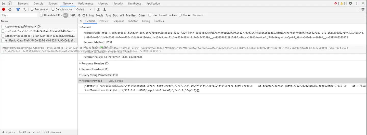Viewport: 367px width, 135px height.
Task: Click the network Filter text field
Action: click(19, 15)
